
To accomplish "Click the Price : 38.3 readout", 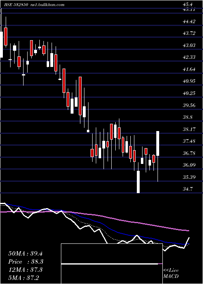I will click(26, 262).
